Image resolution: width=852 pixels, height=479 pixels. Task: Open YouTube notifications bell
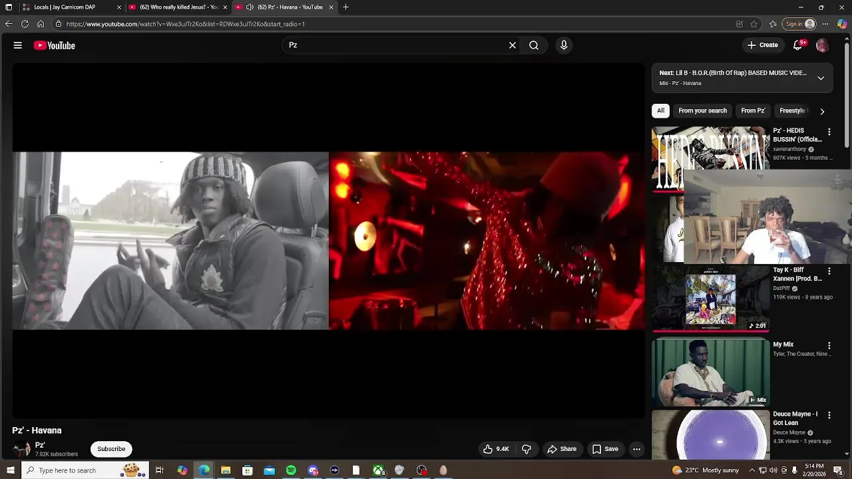[798, 45]
